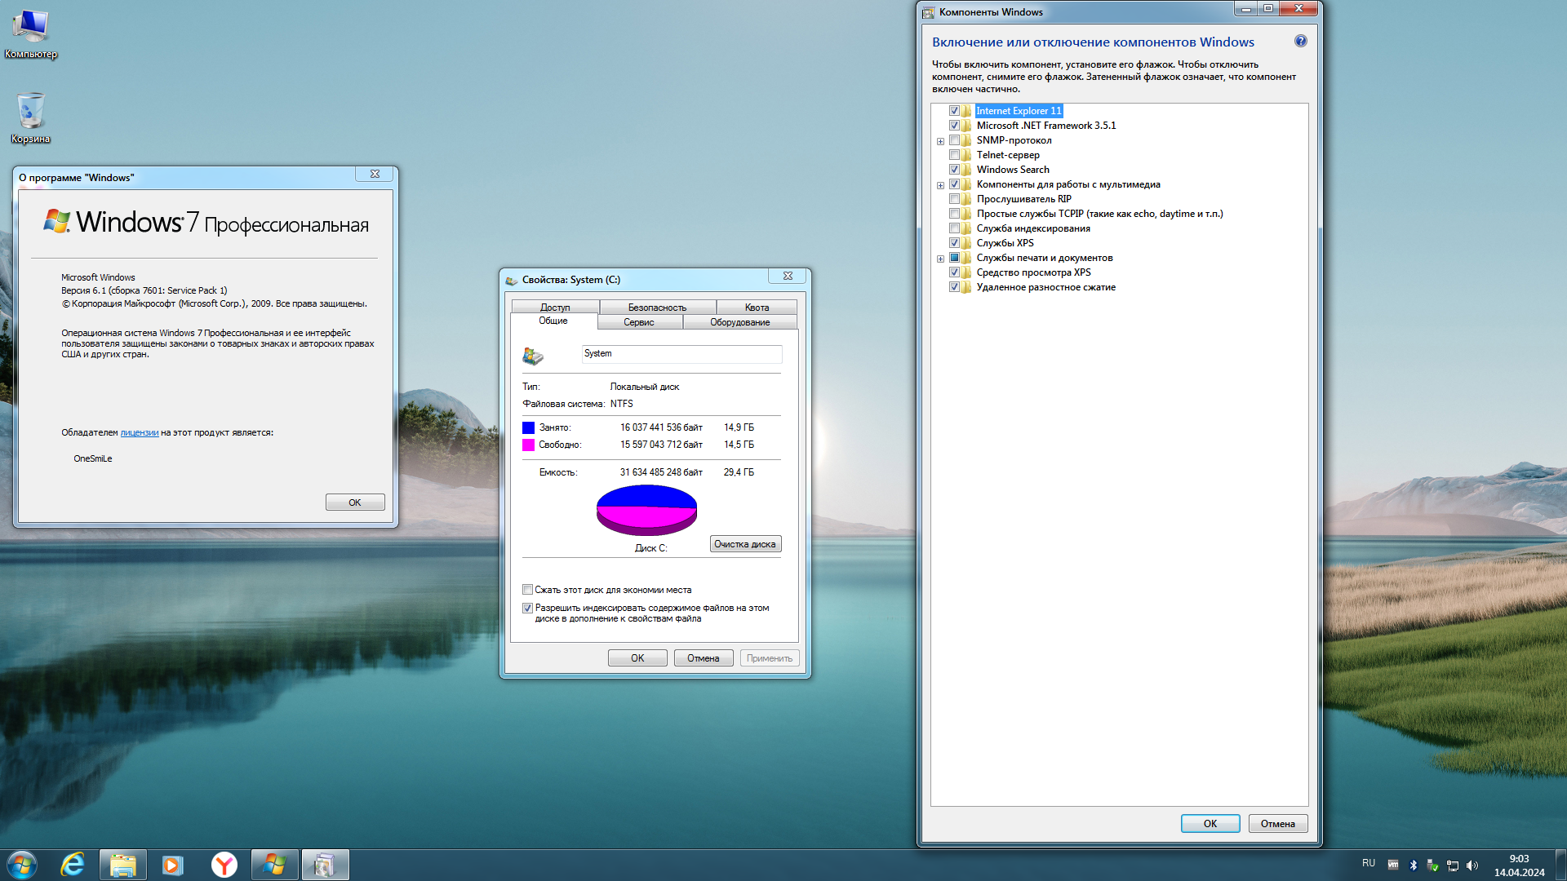Screen dimensions: 1567x881
Task: Click the Start menu orb
Action: pyautogui.click(x=22, y=864)
